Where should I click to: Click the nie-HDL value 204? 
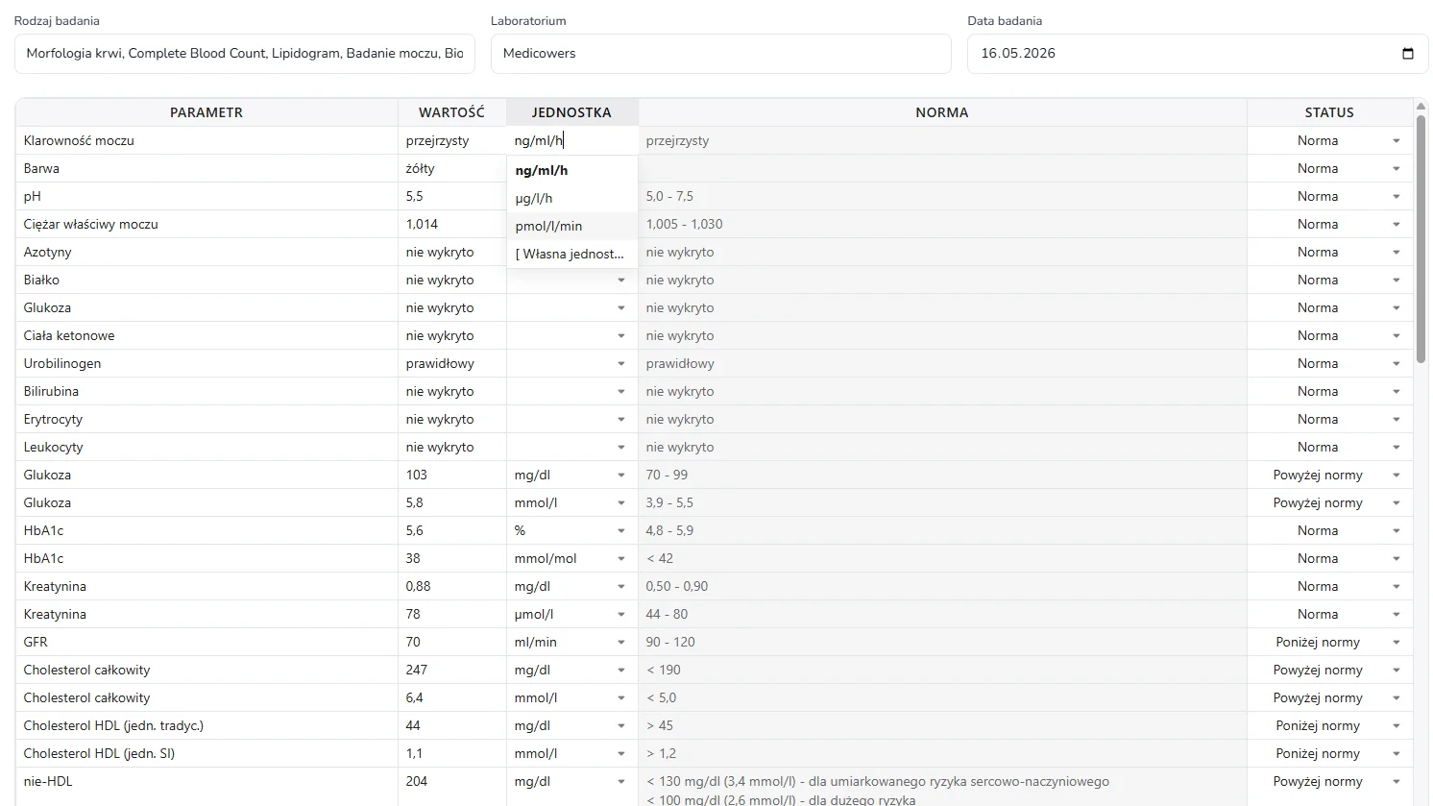[452, 781]
